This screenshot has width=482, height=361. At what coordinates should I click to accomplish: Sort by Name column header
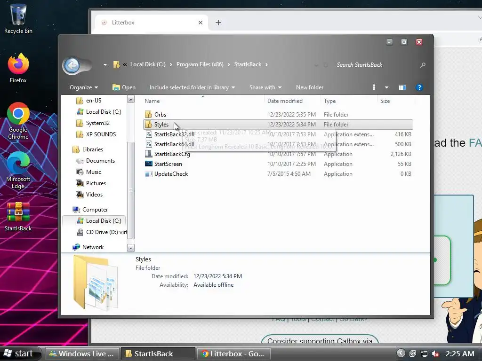(203, 101)
